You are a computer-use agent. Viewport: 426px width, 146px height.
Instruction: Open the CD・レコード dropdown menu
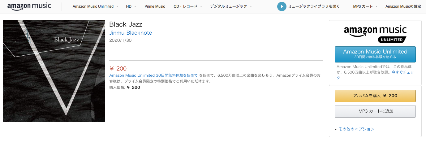pos(188,6)
